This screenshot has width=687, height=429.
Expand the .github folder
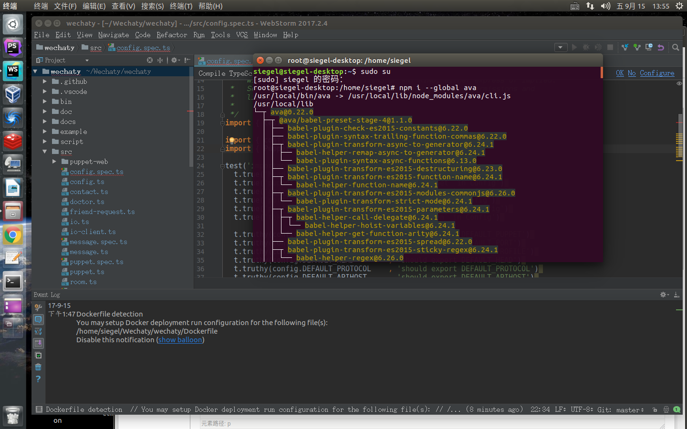coord(45,82)
